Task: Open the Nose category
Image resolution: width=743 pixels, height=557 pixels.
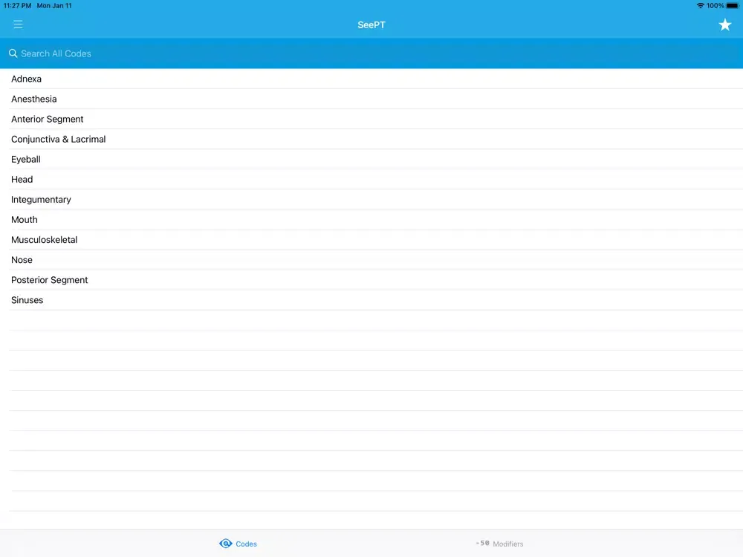Action: pos(371,260)
